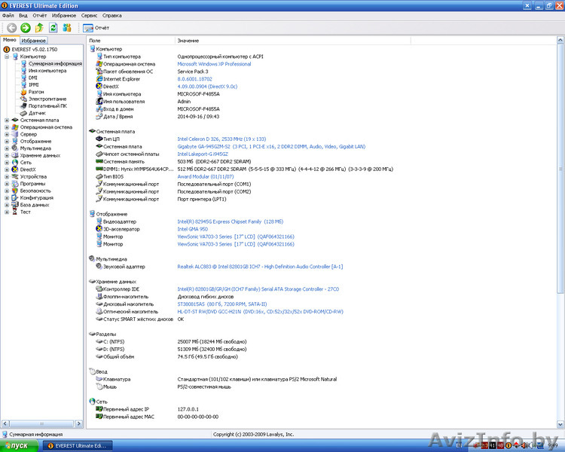Expand the DirectX tree node
This screenshot has width=565, height=452.
point(7,169)
